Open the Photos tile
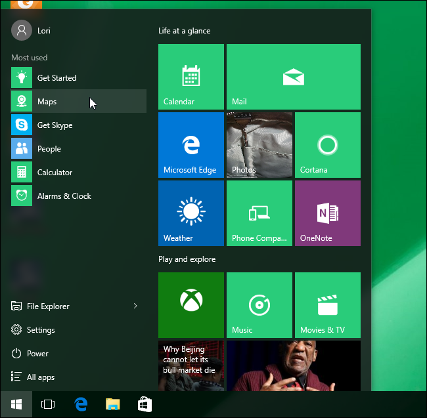The image size is (427, 418). 259,145
